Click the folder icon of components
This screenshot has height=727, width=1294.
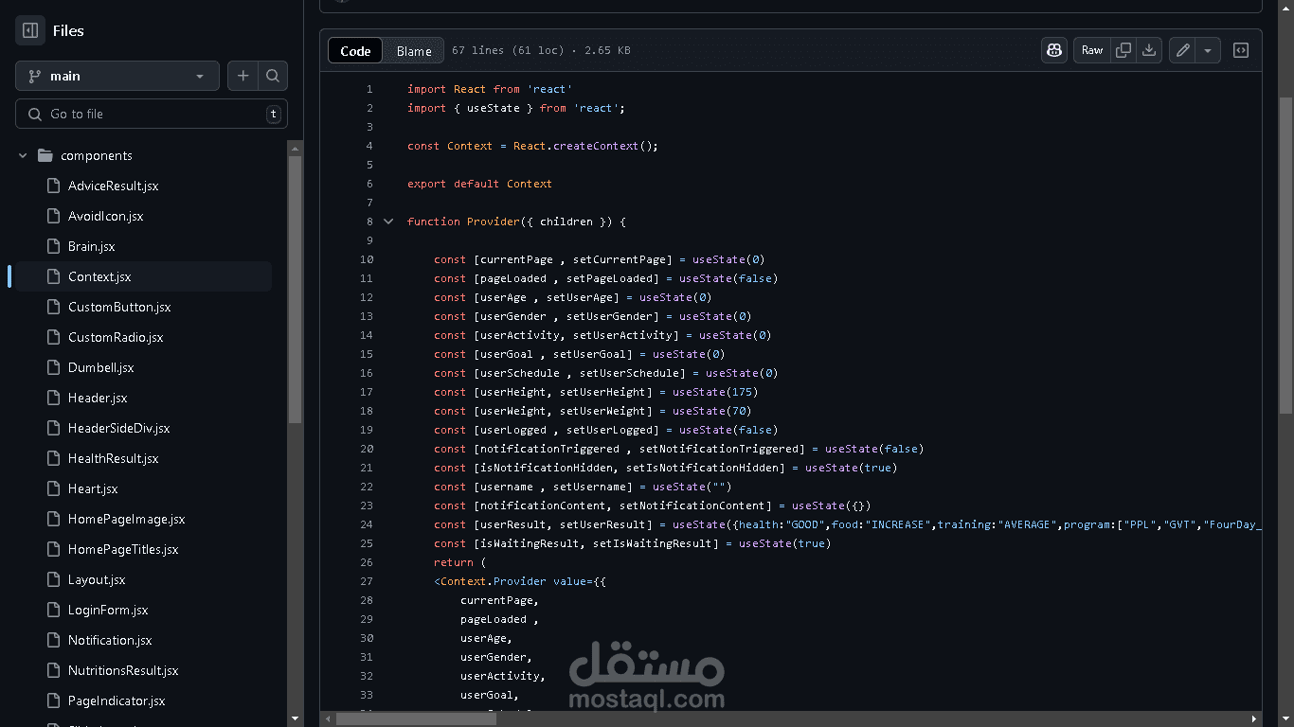coord(45,155)
